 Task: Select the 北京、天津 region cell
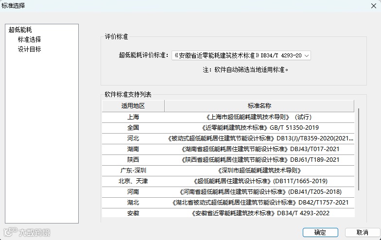[x=133, y=181]
